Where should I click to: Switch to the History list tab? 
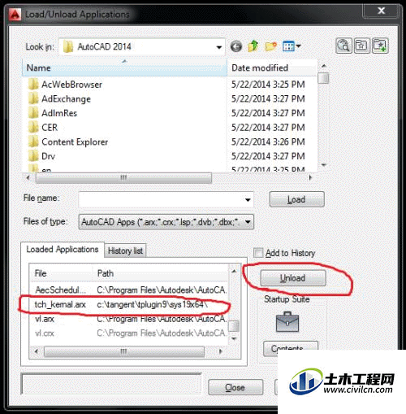pyautogui.click(x=125, y=251)
